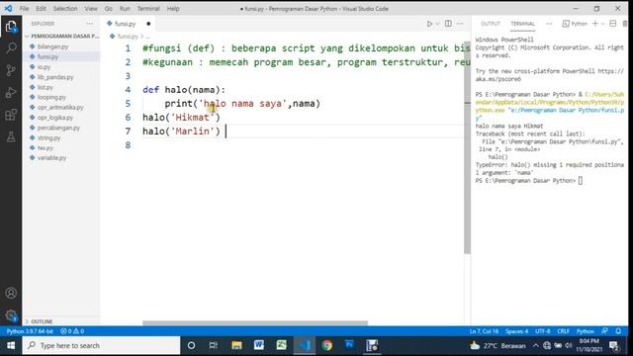Image resolution: width=633 pixels, height=356 pixels.
Task: Change line endings via CRLF entry
Action: click(563, 331)
